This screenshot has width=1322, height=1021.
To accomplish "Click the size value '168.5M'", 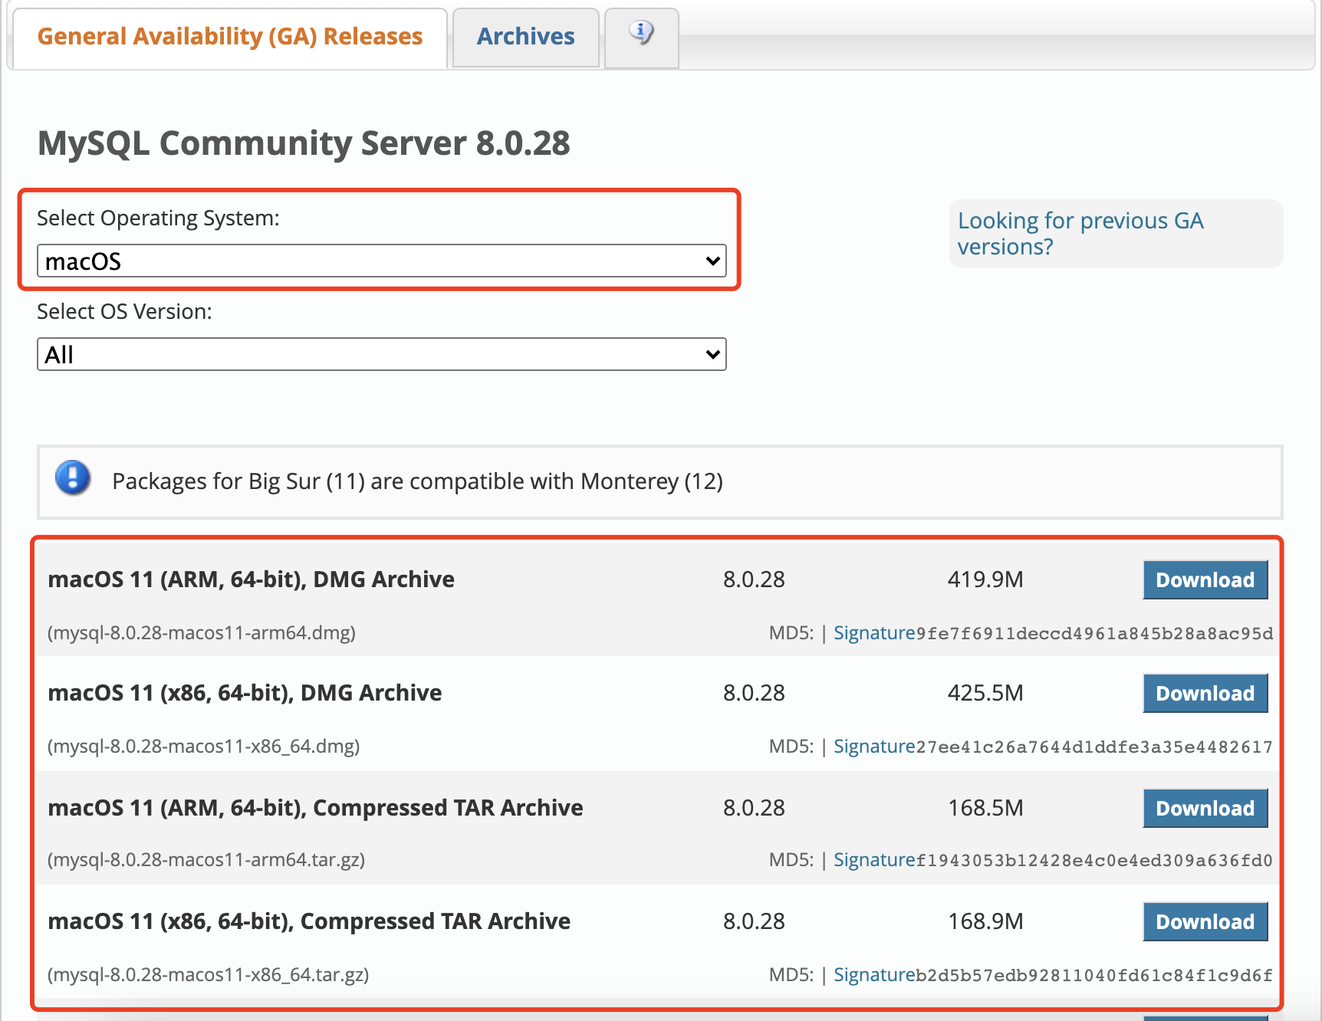I will [x=985, y=808].
